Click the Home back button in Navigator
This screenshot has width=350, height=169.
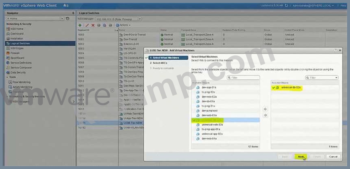33,18
